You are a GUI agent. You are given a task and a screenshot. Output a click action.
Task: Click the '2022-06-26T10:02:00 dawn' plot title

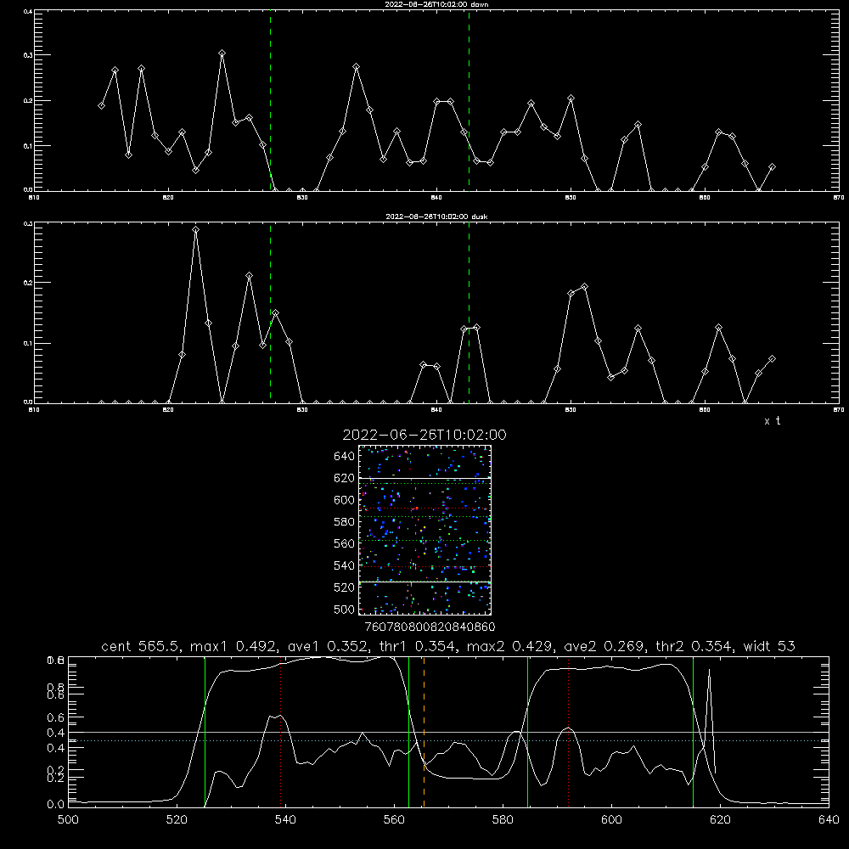click(x=436, y=4)
